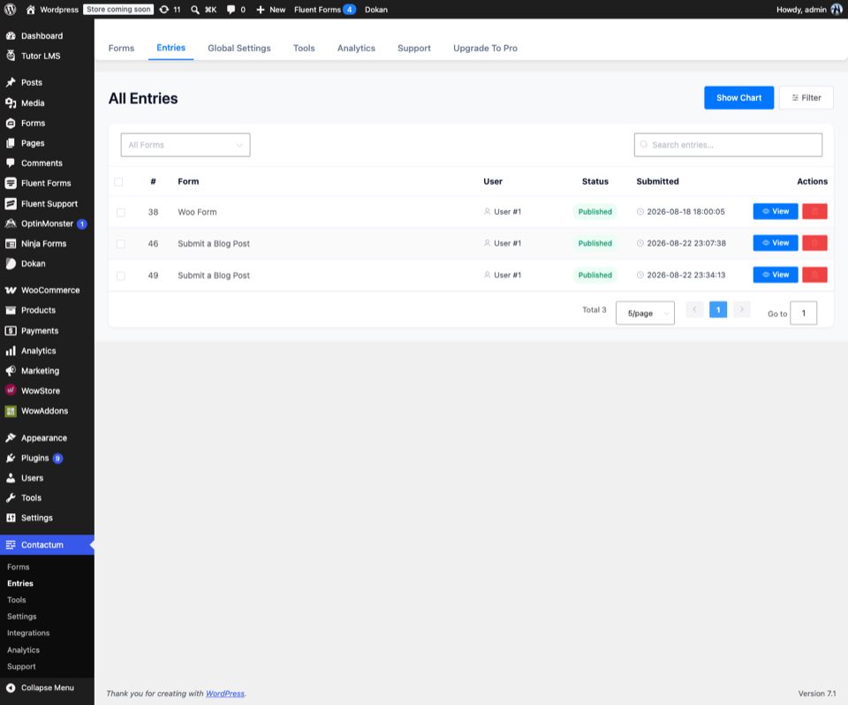This screenshot has height=705, width=848.
Task: Open the WordPress link in footer
Action: point(225,694)
